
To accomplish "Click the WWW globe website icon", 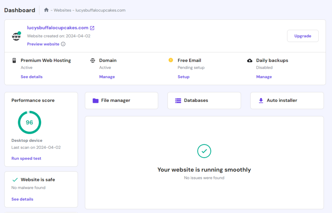I will 16,36.
